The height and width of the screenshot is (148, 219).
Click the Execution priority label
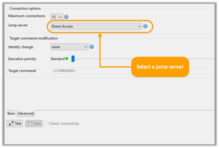[22, 59]
